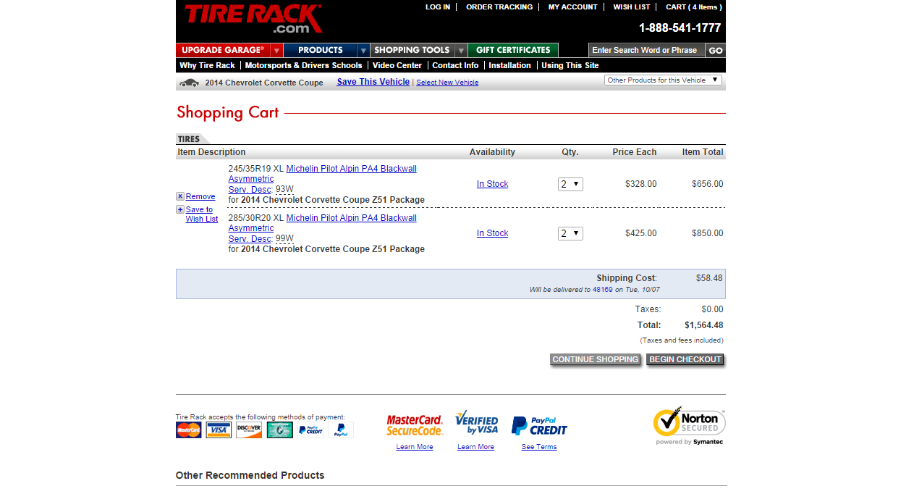
Task: Click the small PayPal payment icon
Action: 341,430
